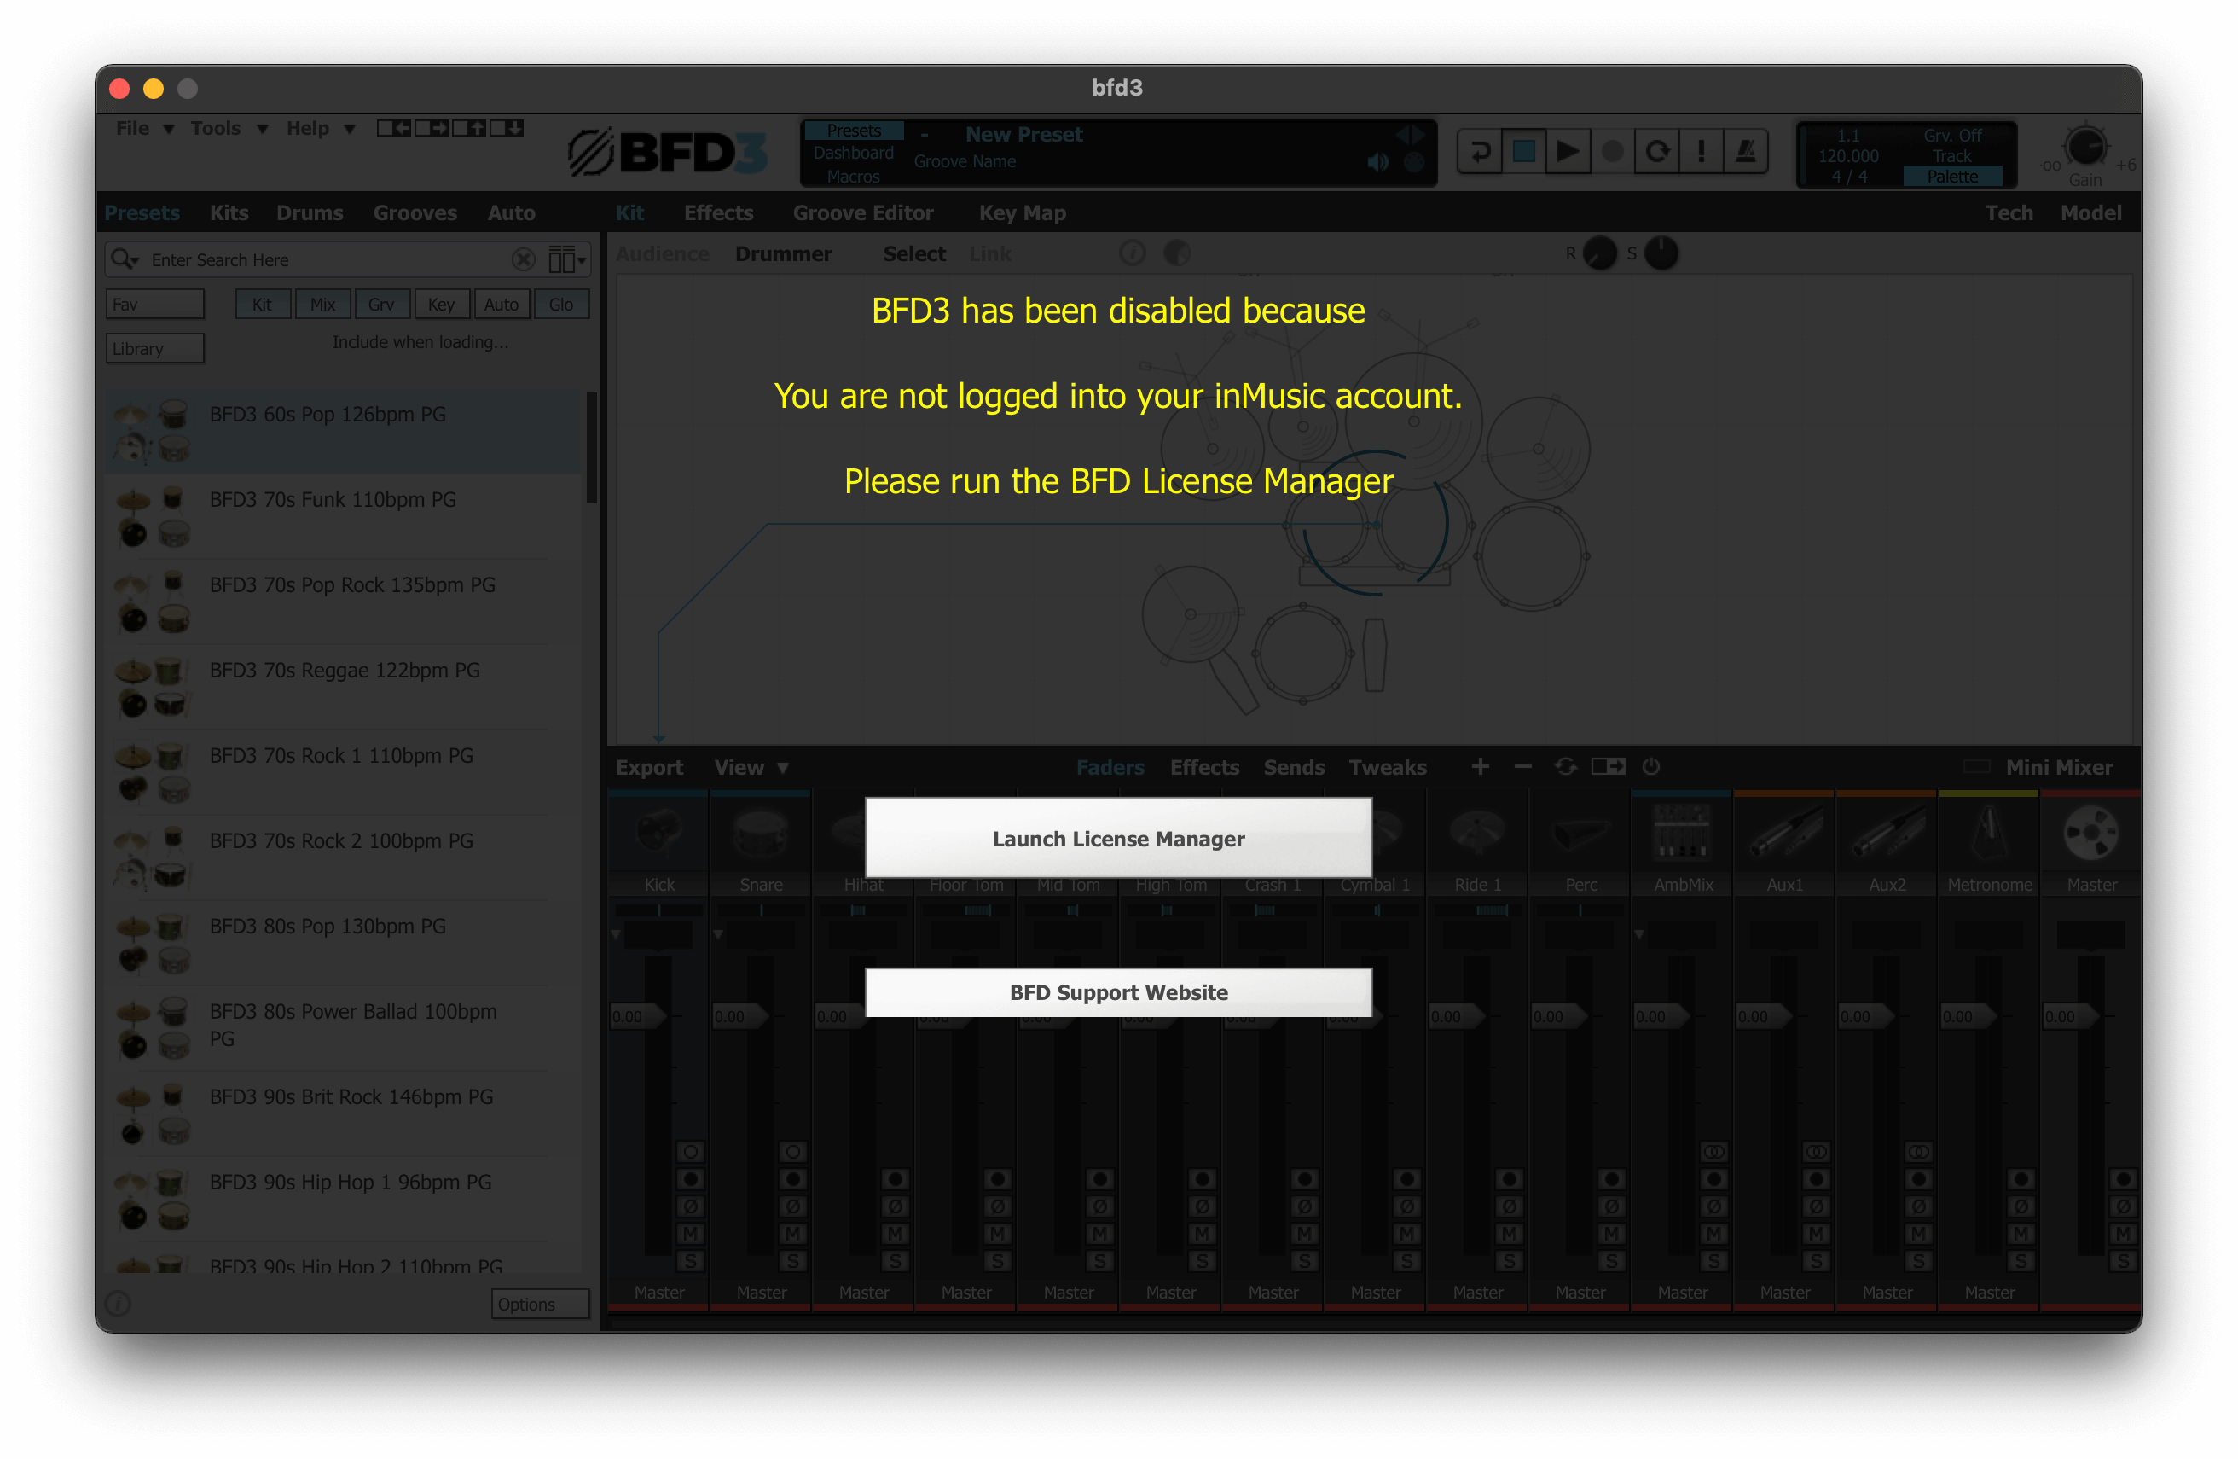Image resolution: width=2238 pixels, height=1459 pixels.
Task: Click the minus remove-channel icon in mixer toolbar
Action: point(1523,767)
